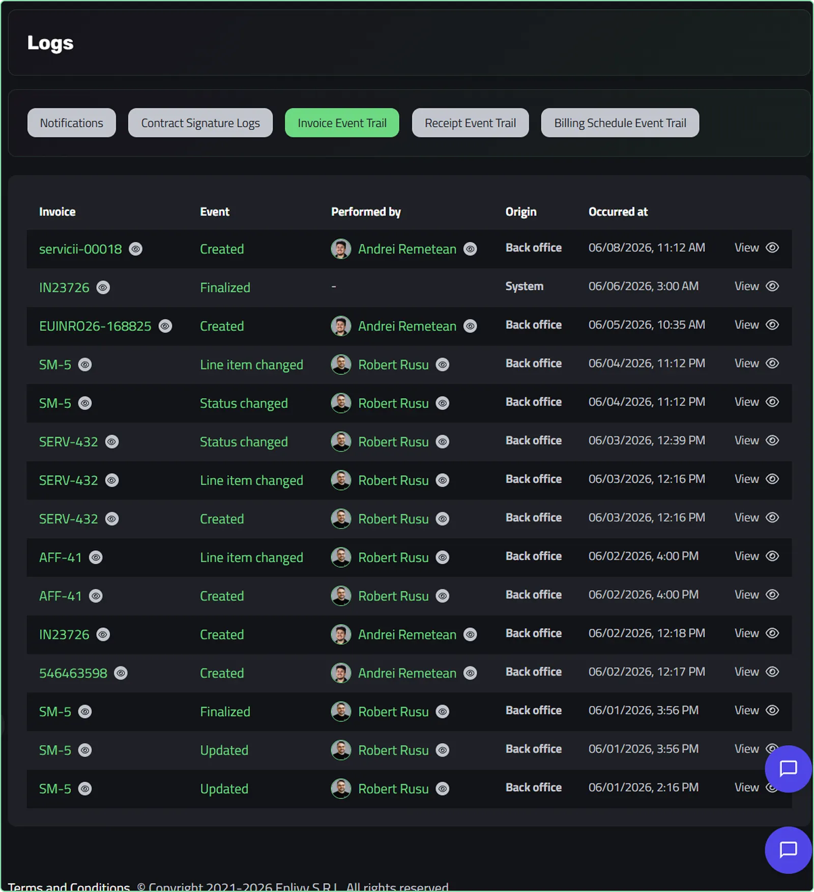Open SERV-432 link in 12:39 PM row
814x892 pixels.
(x=69, y=442)
